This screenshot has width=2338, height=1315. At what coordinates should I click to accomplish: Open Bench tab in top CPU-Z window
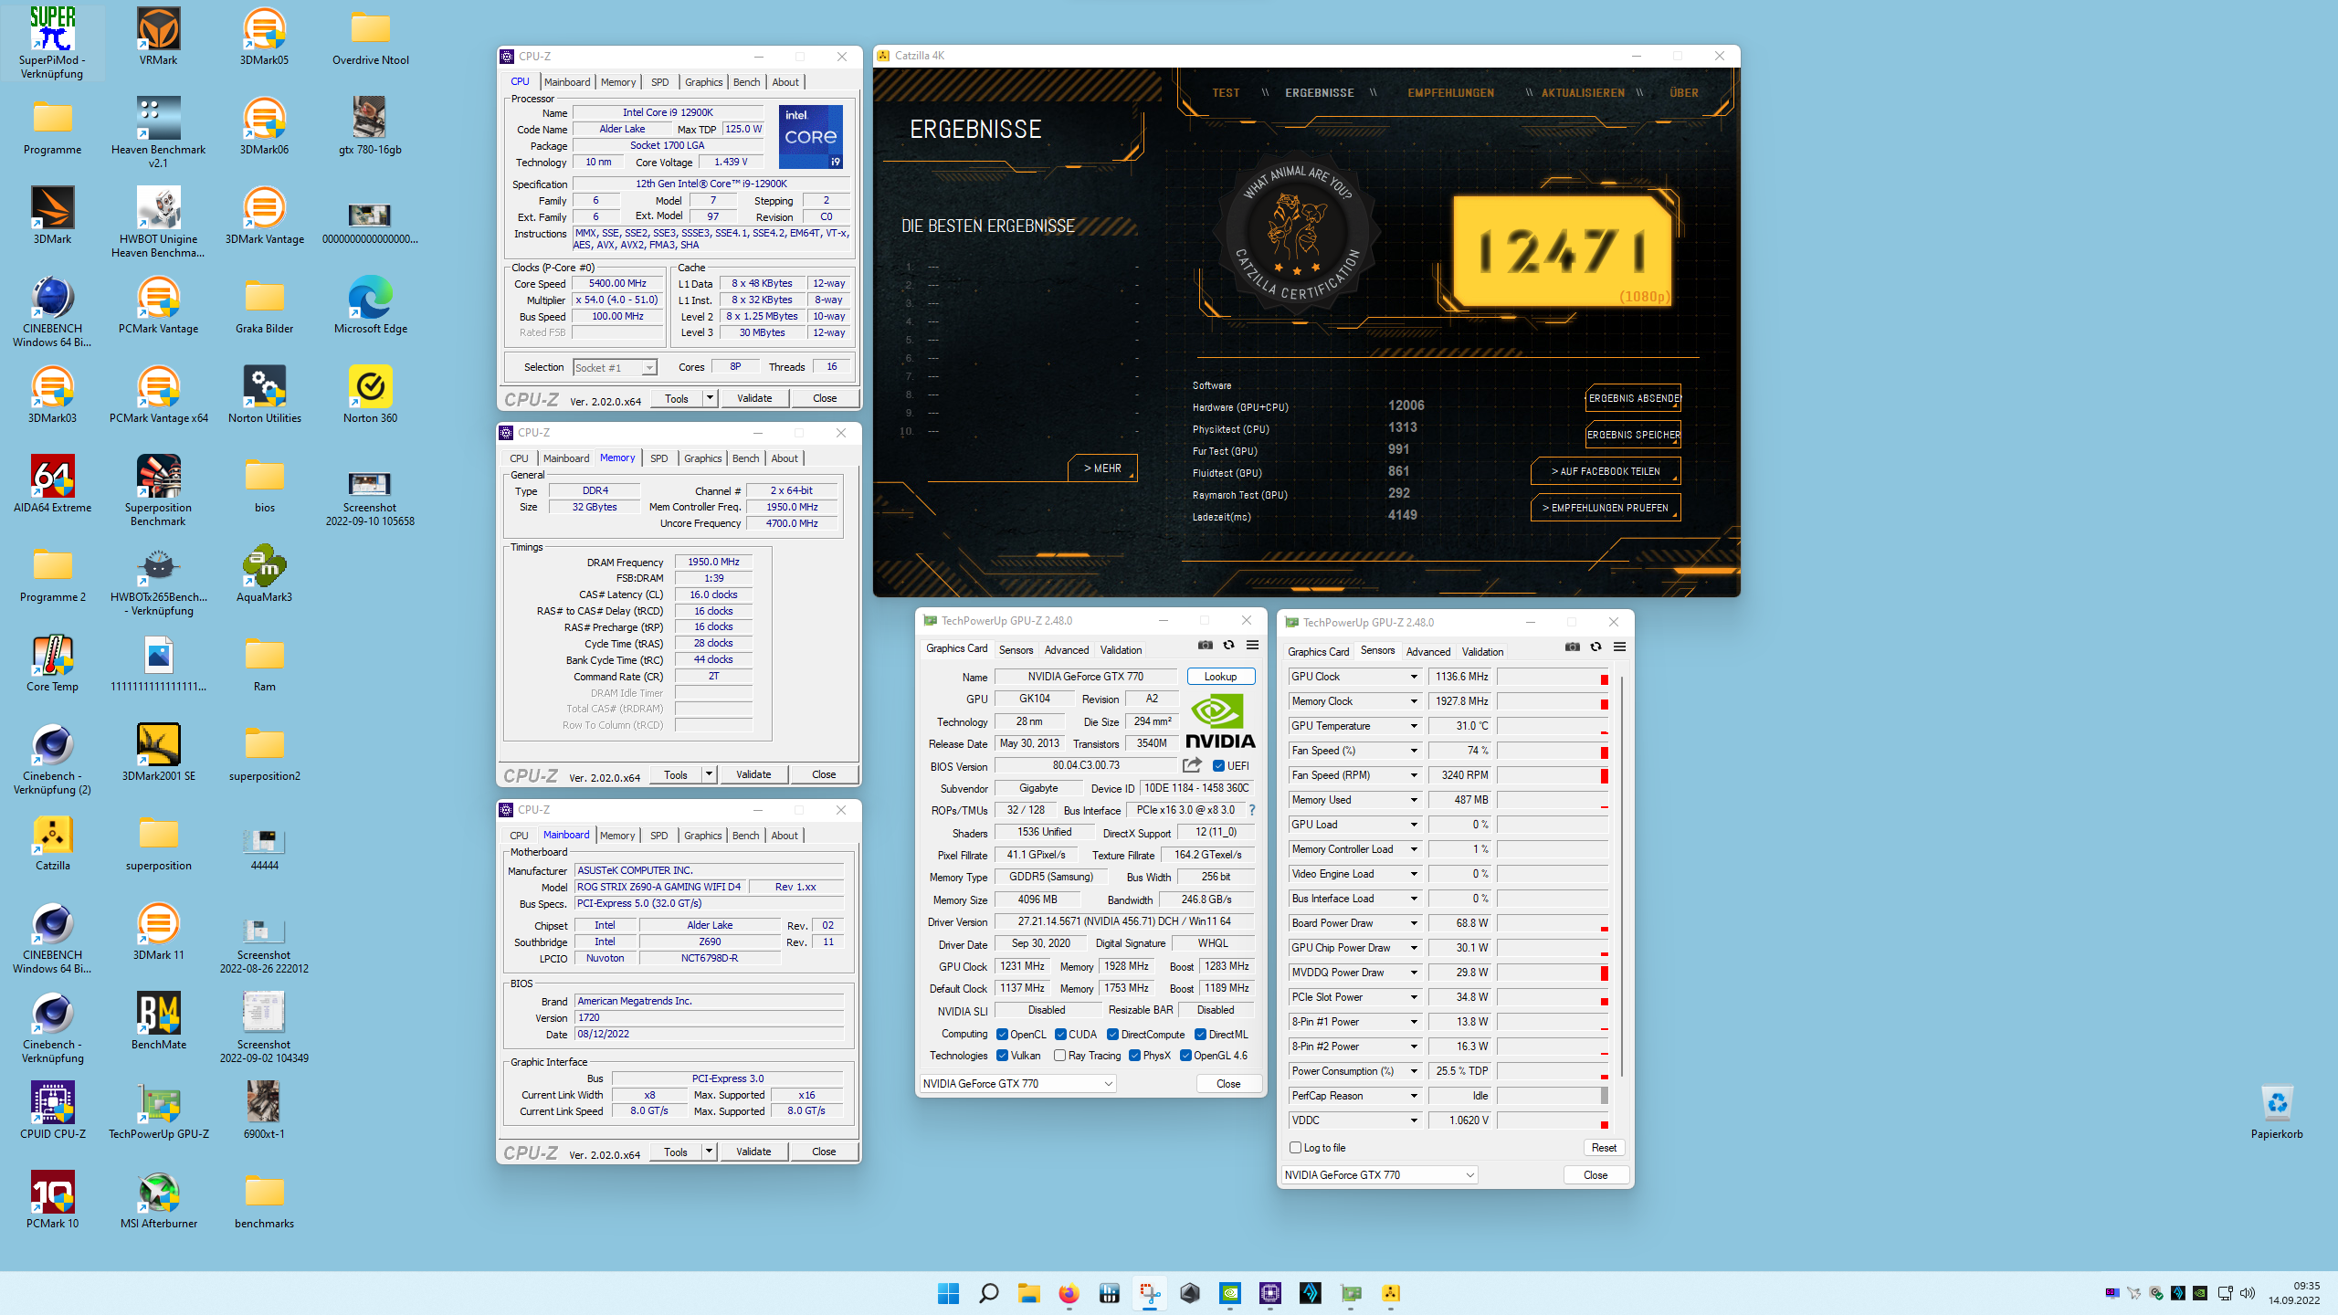(746, 82)
